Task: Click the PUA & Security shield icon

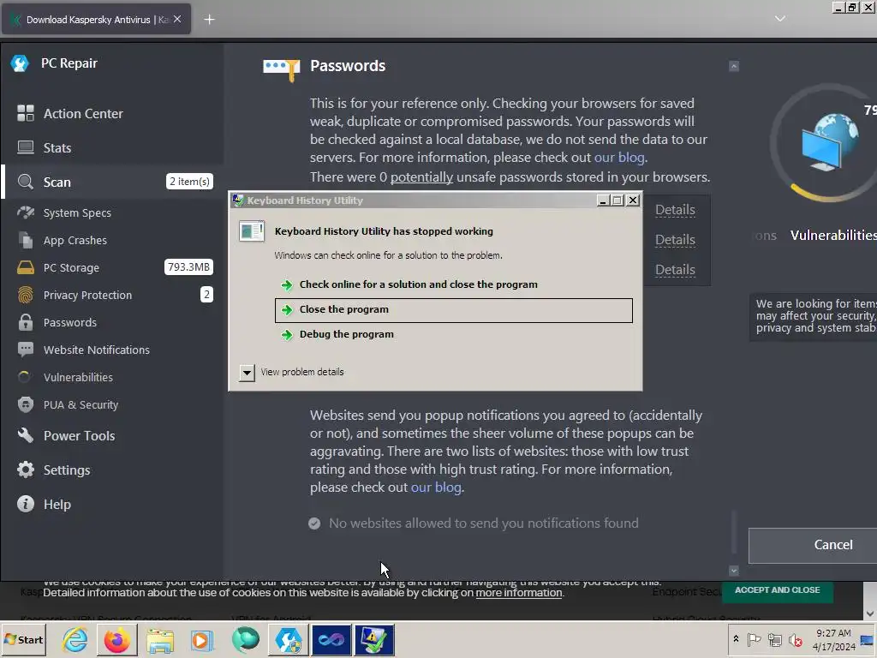Action: click(25, 404)
